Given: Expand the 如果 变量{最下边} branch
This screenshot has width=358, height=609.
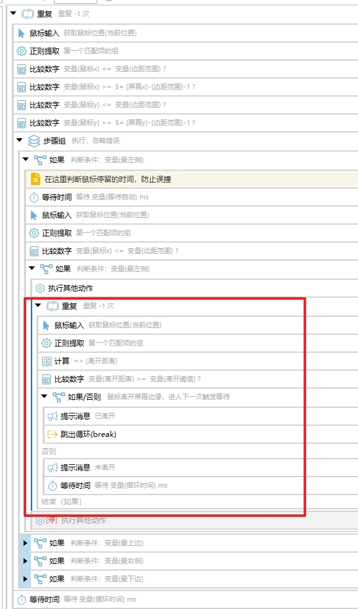Looking at the screenshot, I should (26, 579).
